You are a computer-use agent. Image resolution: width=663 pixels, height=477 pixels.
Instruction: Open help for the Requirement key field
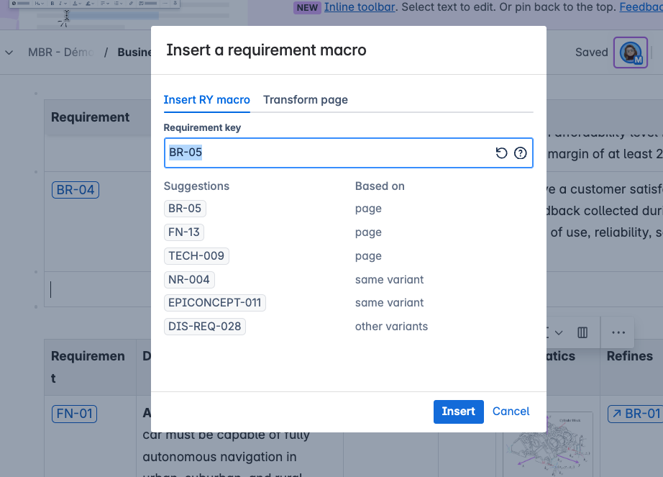pos(520,153)
